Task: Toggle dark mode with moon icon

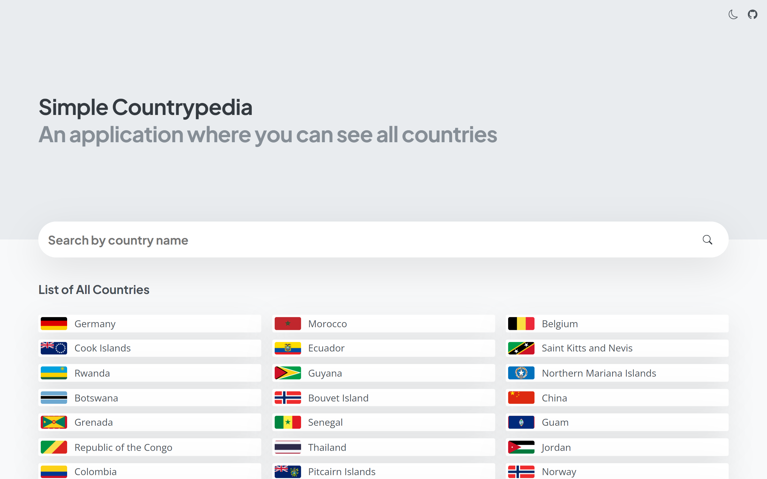Action: [733, 15]
